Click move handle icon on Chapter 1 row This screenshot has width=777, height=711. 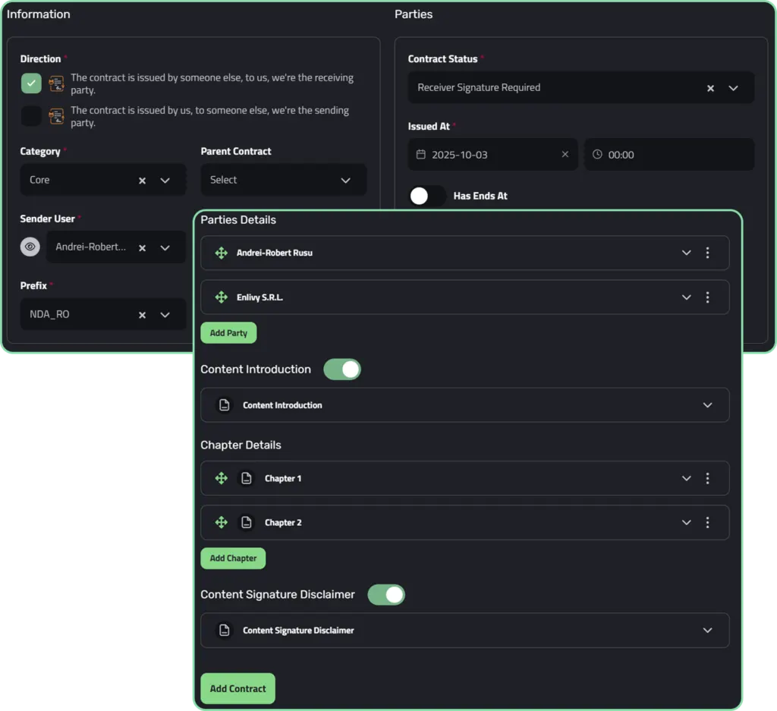[221, 478]
